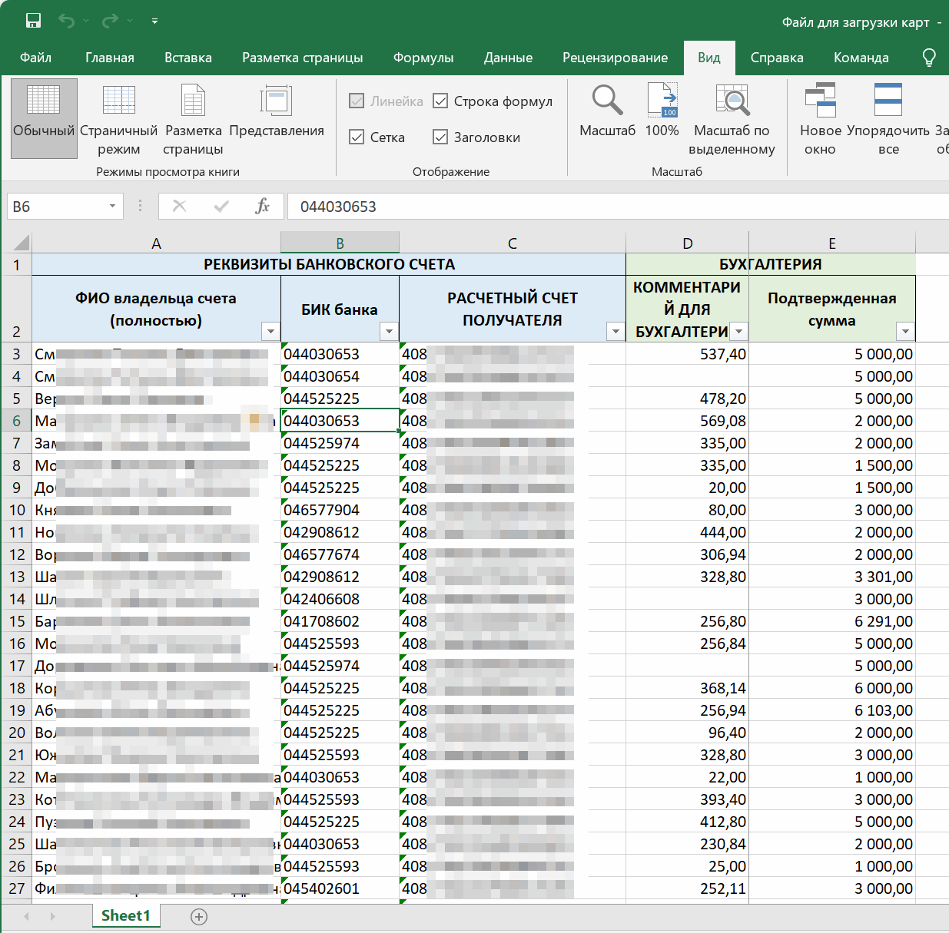Select the Normal (Обычный) view mode

(44, 117)
